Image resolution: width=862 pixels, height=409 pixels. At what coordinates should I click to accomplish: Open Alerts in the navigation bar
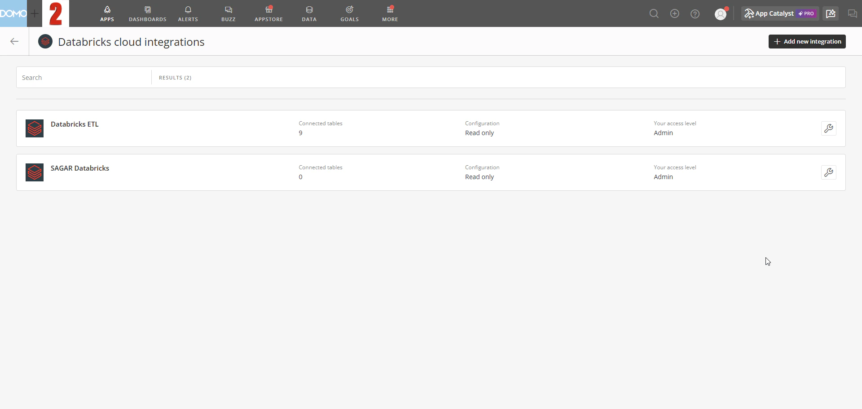point(188,13)
